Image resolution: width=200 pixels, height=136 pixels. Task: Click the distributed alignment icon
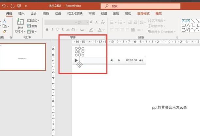pyautogui.click(x=133, y=30)
